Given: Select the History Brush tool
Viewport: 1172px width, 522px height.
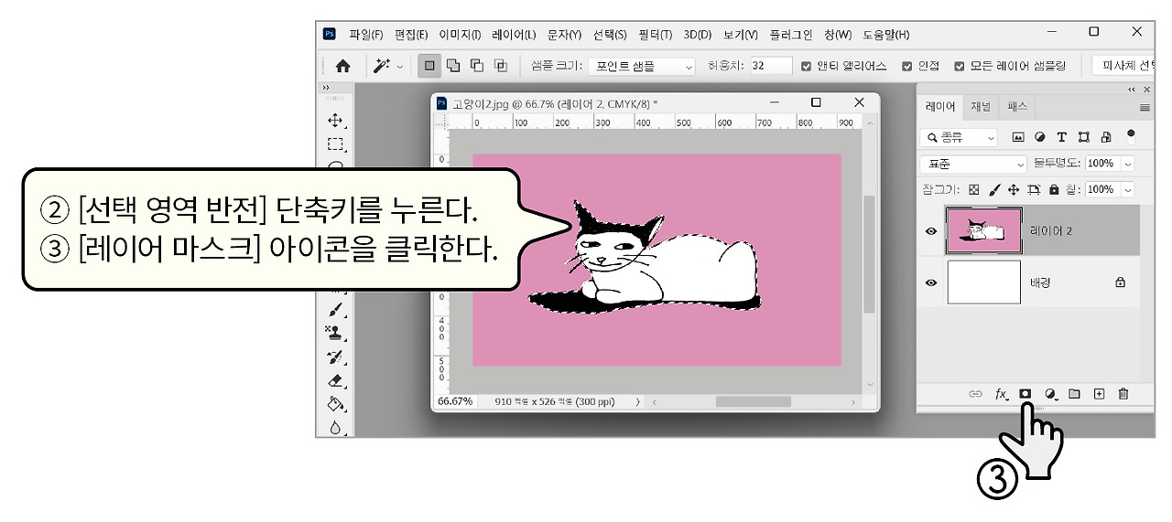Looking at the screenshot, I should 335,357.
